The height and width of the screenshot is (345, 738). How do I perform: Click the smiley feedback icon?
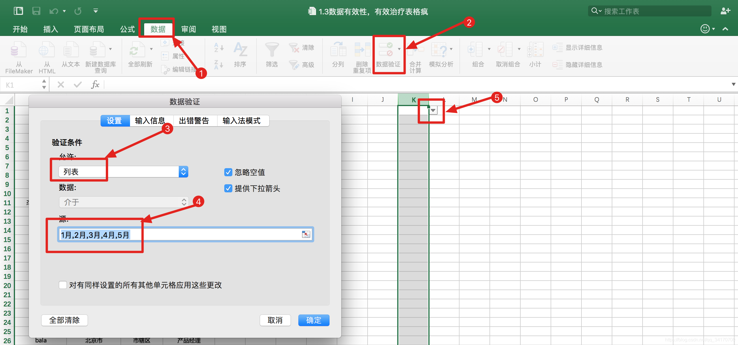[705, 29]
